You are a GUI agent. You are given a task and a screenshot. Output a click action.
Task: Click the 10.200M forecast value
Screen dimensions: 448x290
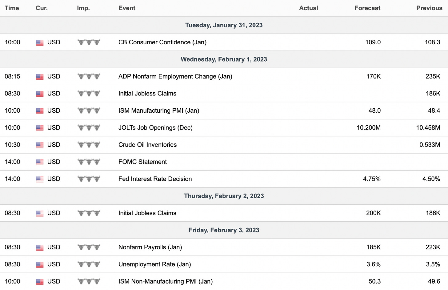[369, 127]
